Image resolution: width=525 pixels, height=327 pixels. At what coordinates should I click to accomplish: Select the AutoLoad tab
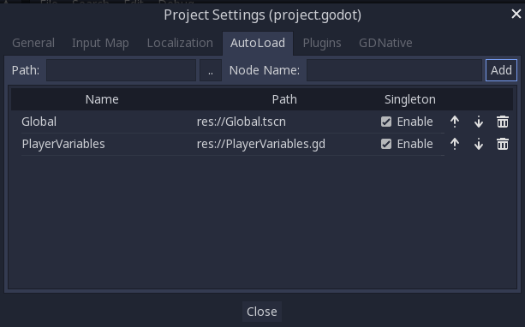point(258,43)
